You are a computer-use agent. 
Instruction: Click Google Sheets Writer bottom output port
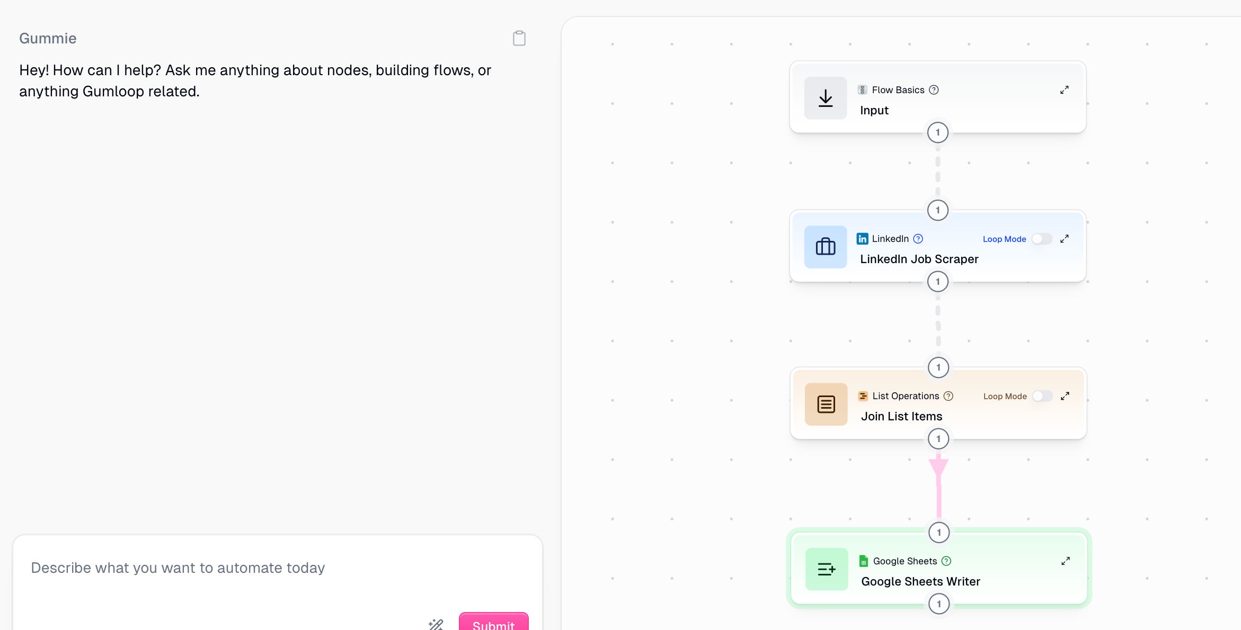click(938, 604)
